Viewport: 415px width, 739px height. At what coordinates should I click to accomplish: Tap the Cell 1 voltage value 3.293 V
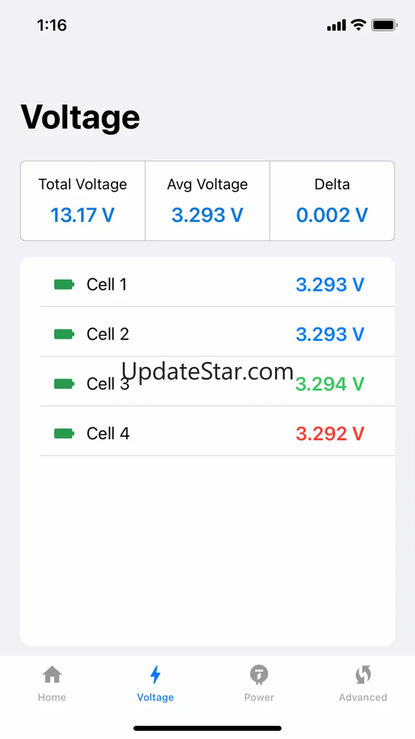(x=330, y=285)
